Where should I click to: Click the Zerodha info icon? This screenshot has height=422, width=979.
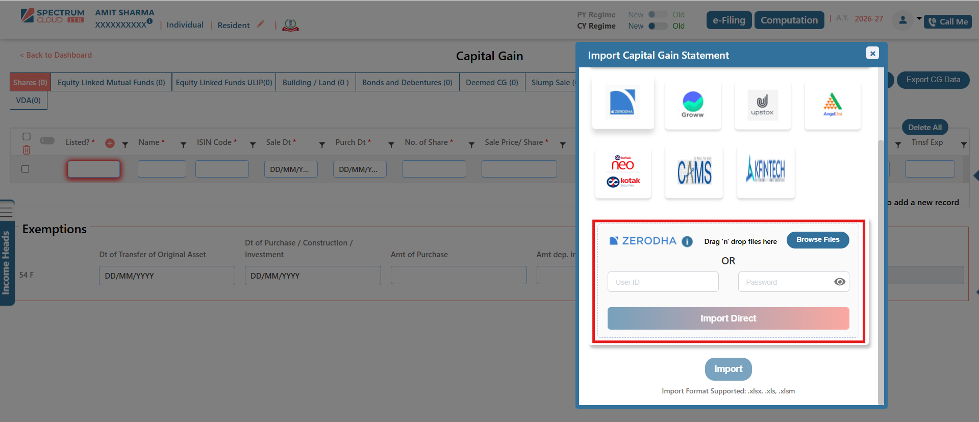(x=687, y=241)
